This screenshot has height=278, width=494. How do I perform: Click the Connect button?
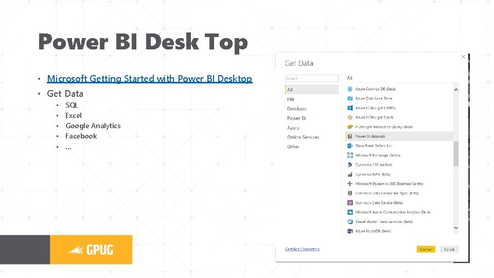(426, 249)
